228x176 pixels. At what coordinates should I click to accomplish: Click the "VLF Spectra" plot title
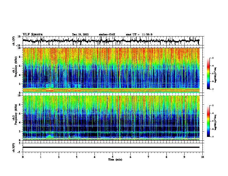pos(33,35)
